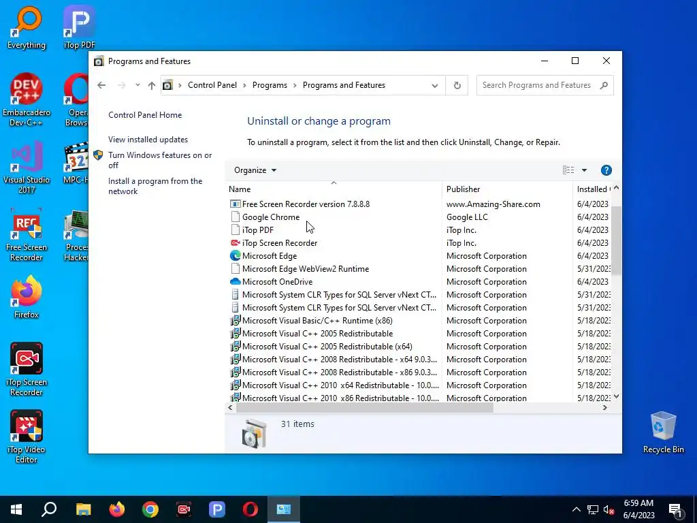Open the notification center icon
Viewport: 697px width, 523px height.
(675, 509)
